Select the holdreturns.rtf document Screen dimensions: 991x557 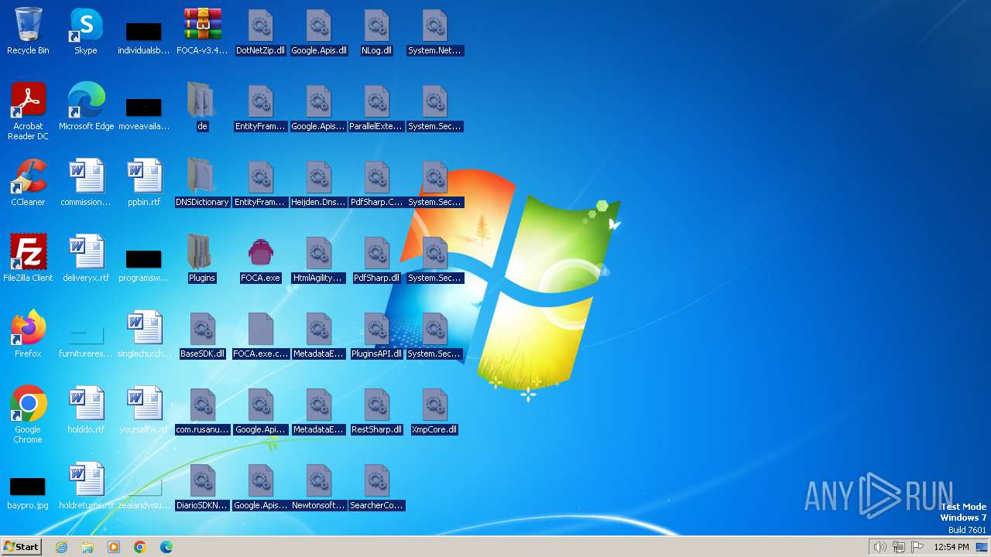click(86, 486)
